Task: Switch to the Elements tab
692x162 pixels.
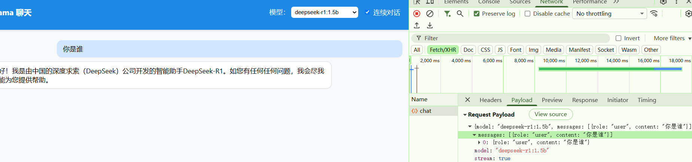Action: pos(456,2)
